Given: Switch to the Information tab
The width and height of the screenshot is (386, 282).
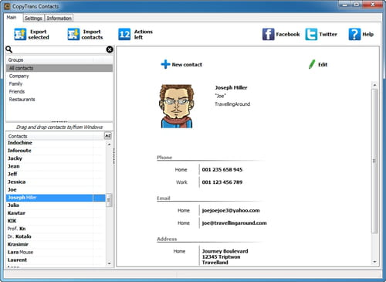Looking at the screenshot, I should click(x=59, y=19).
